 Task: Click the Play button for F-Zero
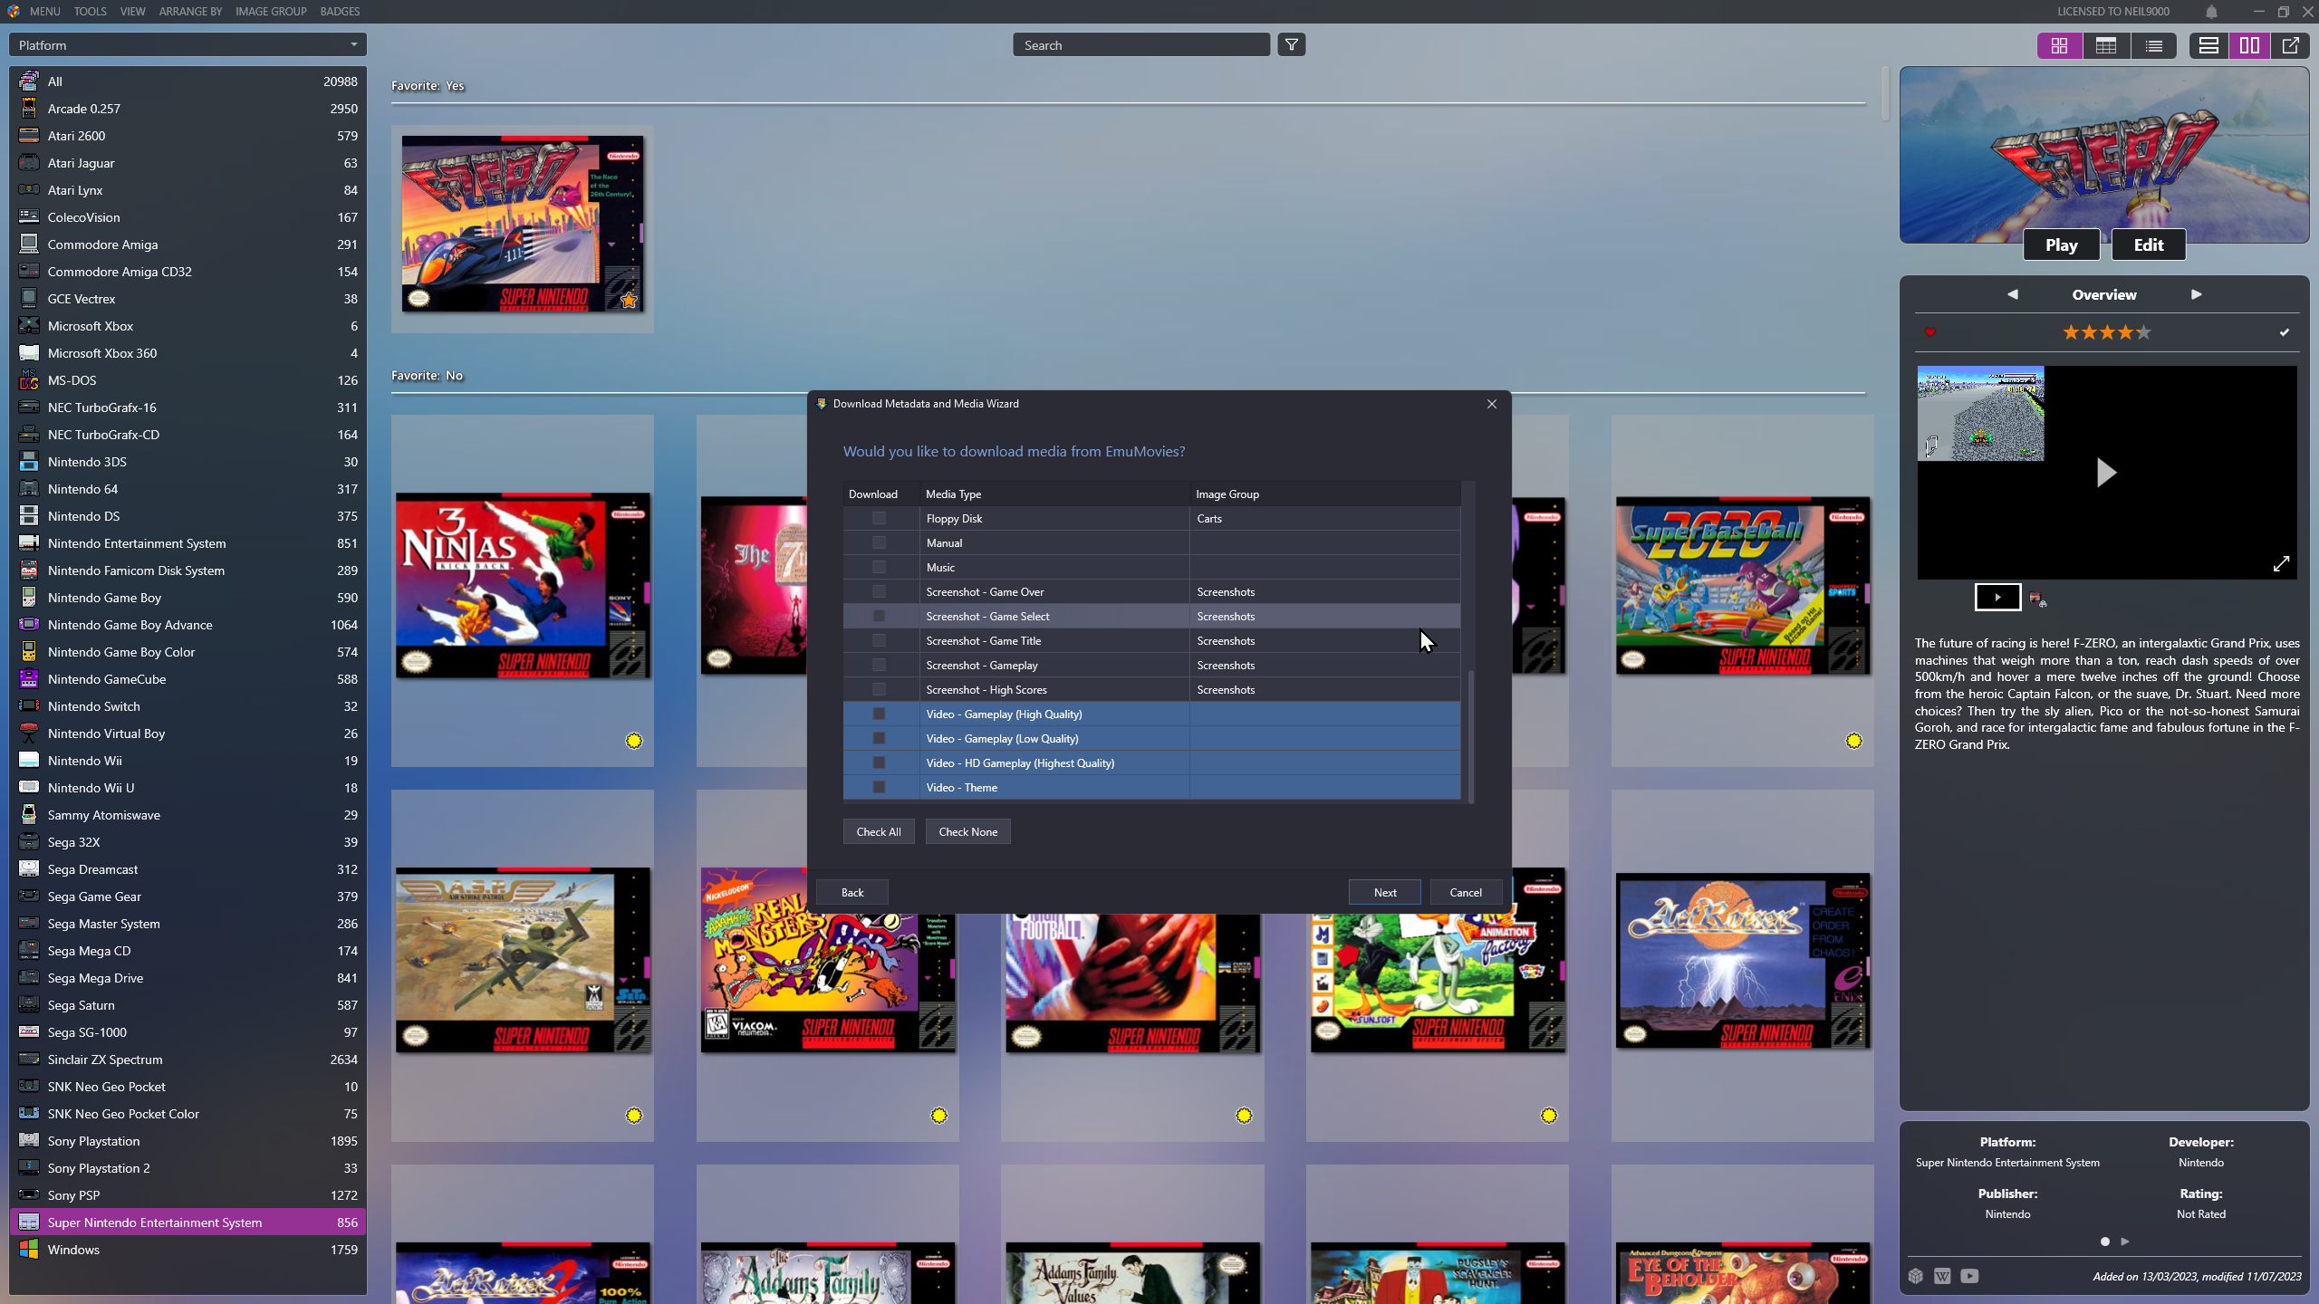[x=2061, y=244]
